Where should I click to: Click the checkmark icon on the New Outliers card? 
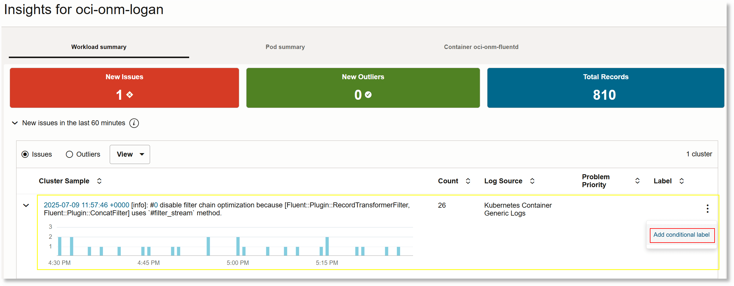[x=369, y=95]
